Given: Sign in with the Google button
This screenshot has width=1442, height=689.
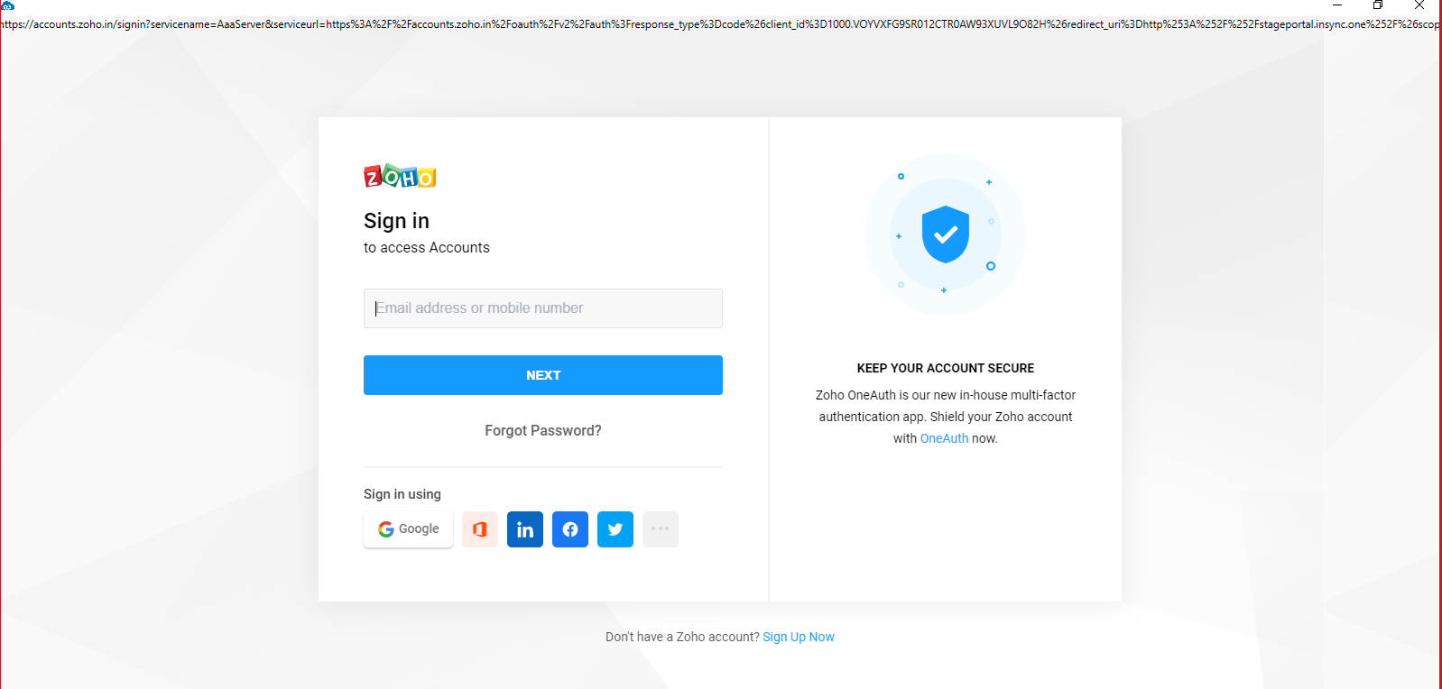Looking at the screenshot, I should 409,529.
